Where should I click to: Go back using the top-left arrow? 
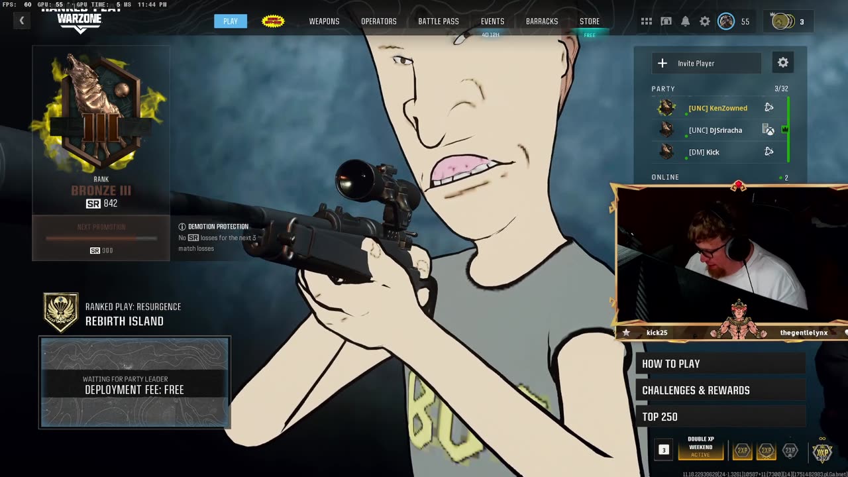pyautogui.click(x=21, y=21)
